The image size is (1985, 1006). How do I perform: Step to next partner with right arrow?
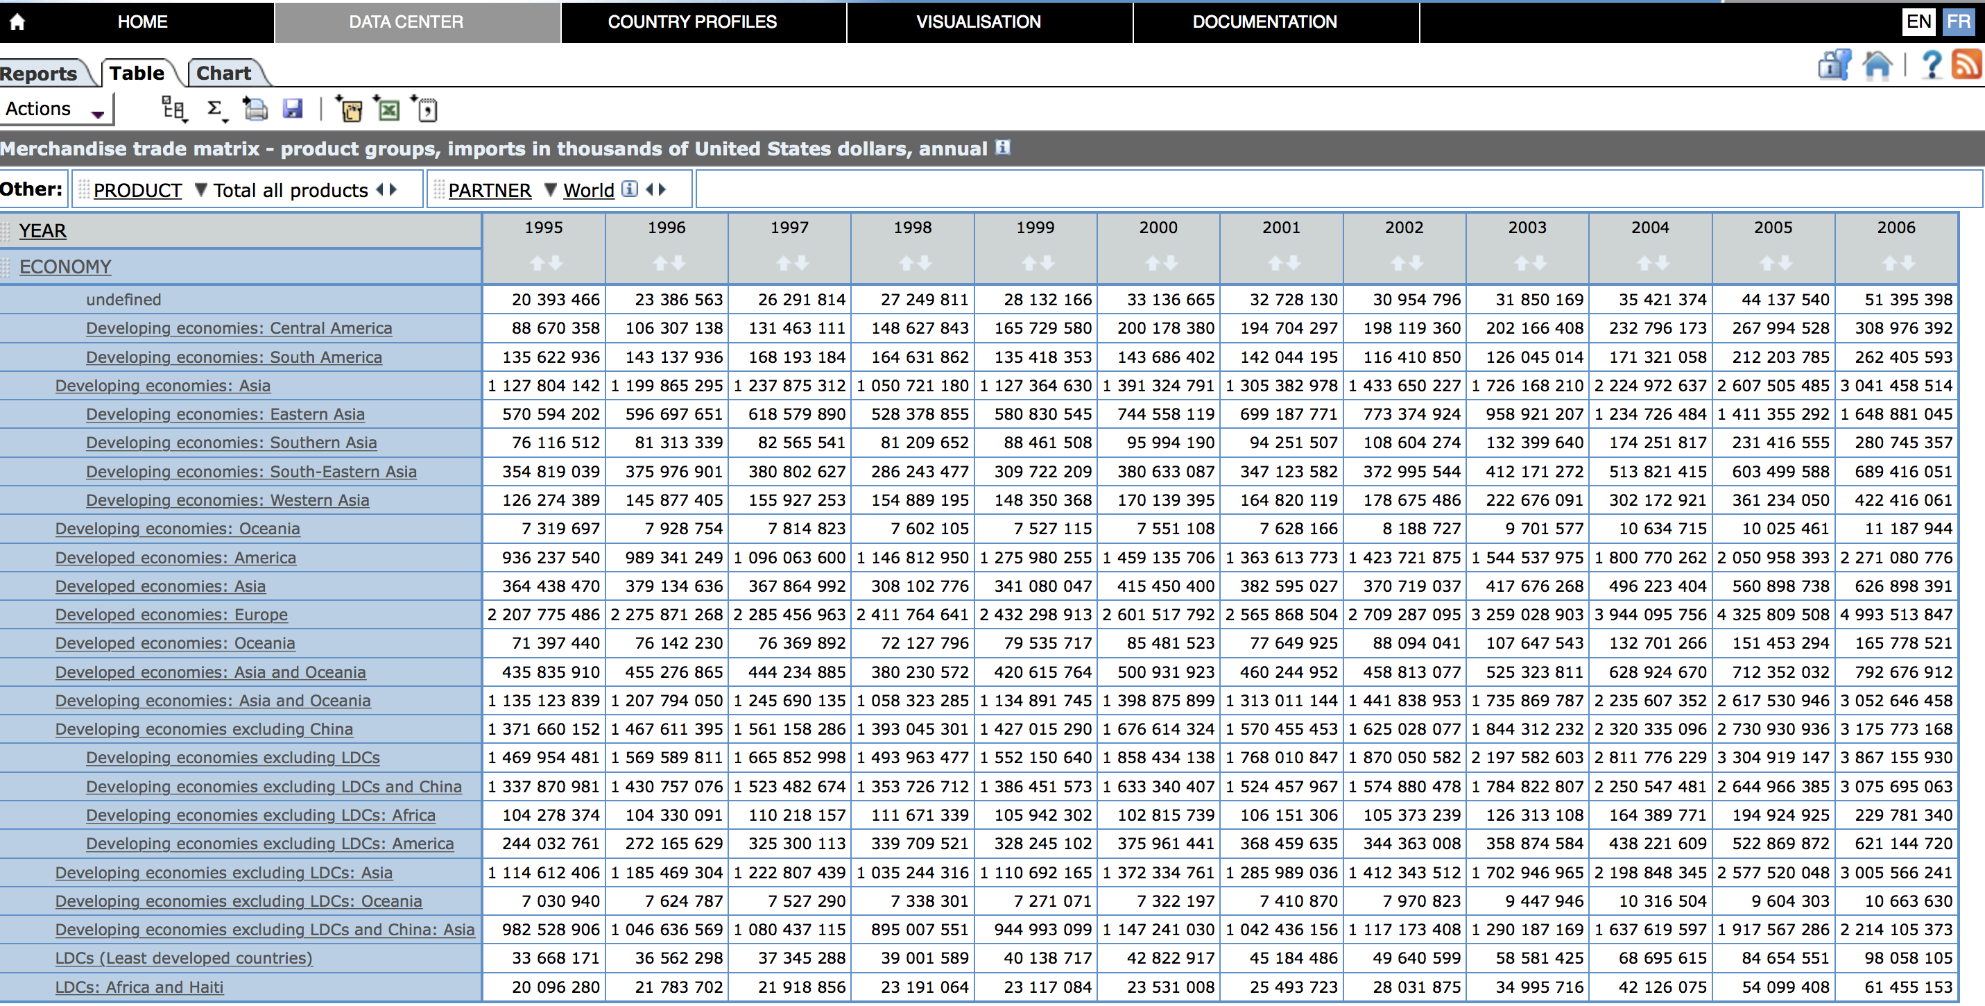(662, 189)
